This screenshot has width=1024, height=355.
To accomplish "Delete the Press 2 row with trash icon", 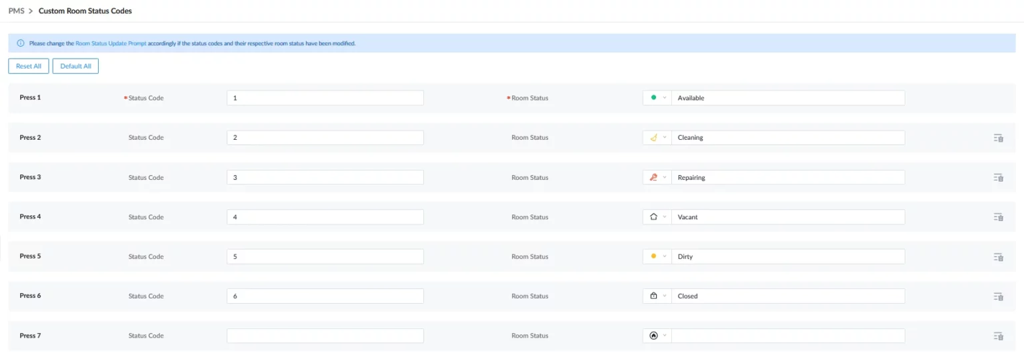I will 998,138.
